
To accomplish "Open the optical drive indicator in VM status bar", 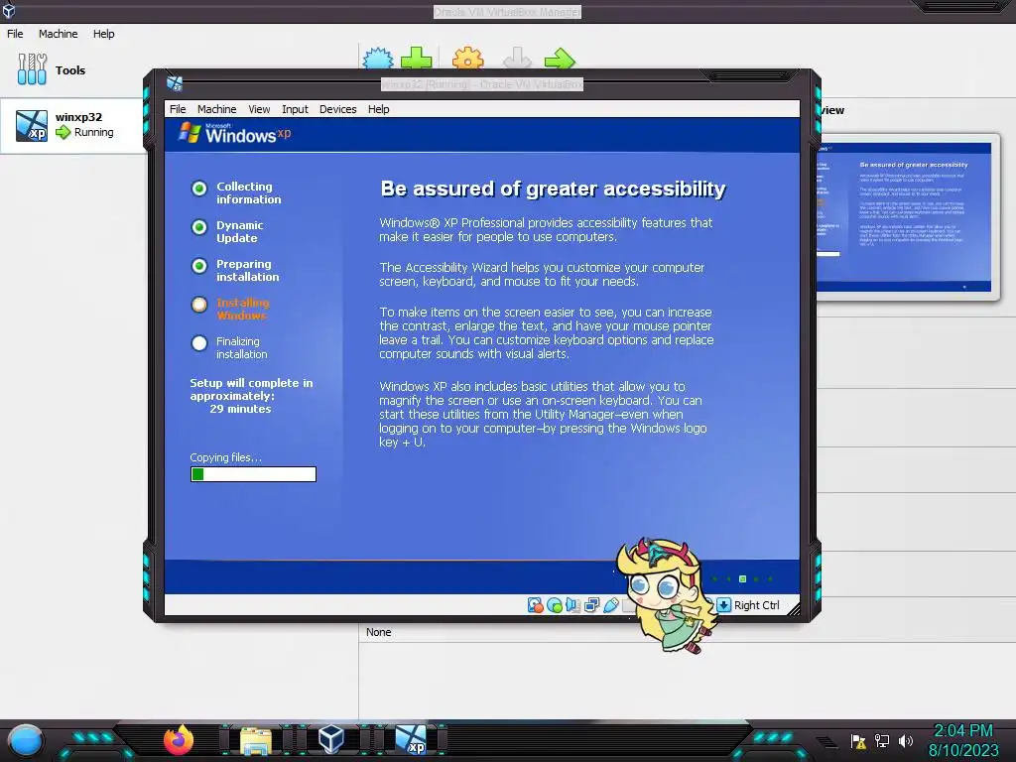I will point(554,605).
